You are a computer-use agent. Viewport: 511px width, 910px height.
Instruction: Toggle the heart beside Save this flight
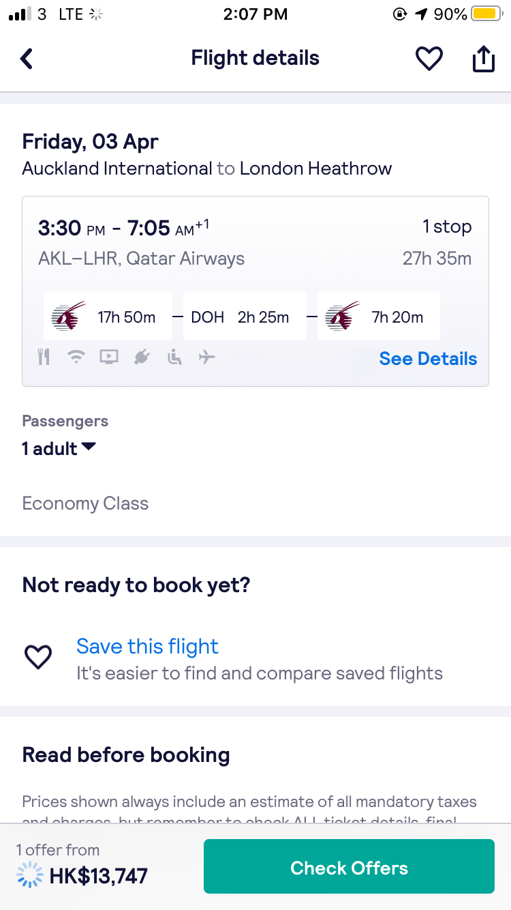38,657
